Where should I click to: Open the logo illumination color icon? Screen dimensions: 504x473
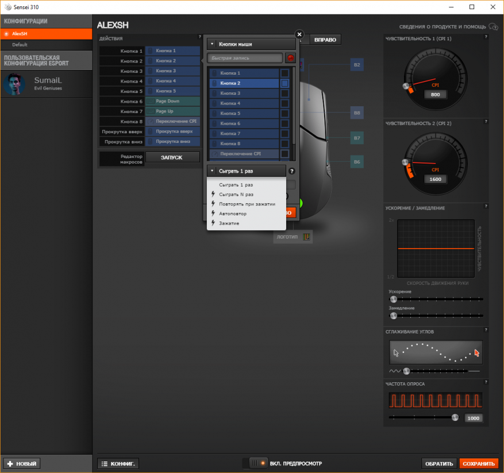click(306, 237)
